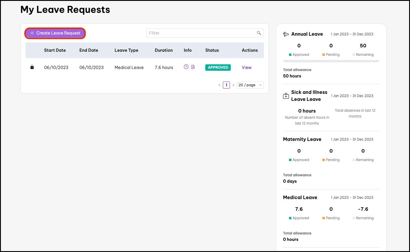Click the next page arrow

233,85
